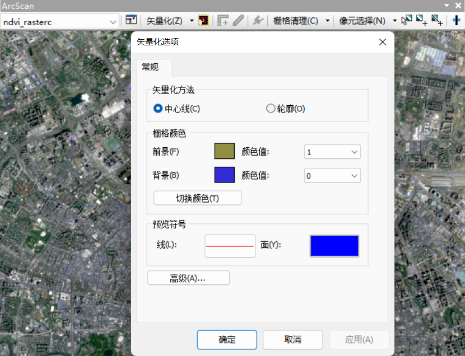The height and width of the screenshot is (356, 465).
Task: Click the 预览符号 group label
Action: pos(169,224)
